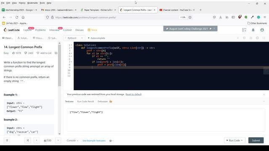Open the LeetCode Store

[x=92, y=30]
